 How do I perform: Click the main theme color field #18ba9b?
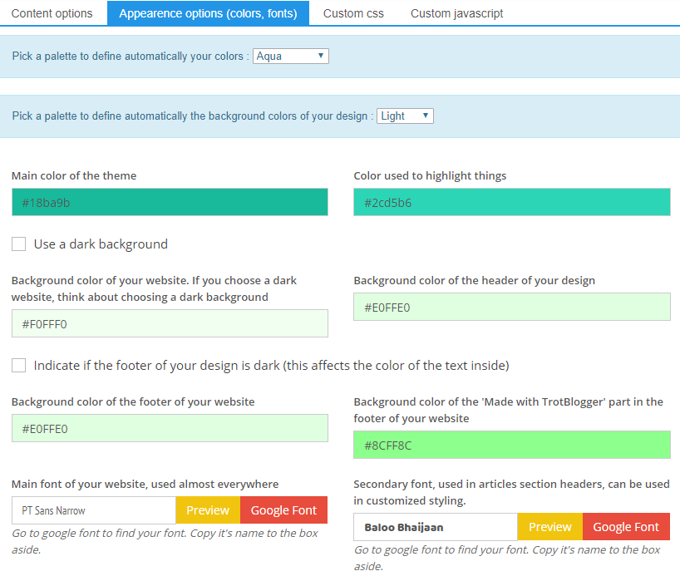[x=170, y=202]
